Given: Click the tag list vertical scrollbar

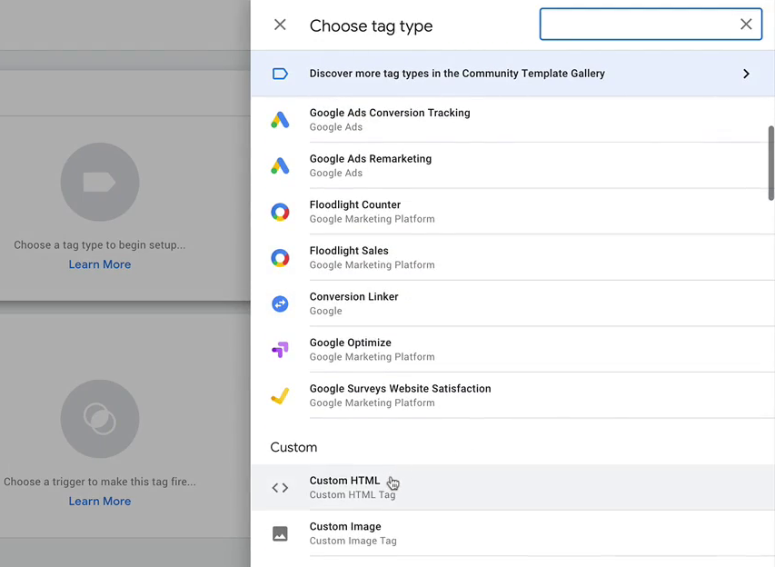Looking at the screenshot, I should [770, 164].
